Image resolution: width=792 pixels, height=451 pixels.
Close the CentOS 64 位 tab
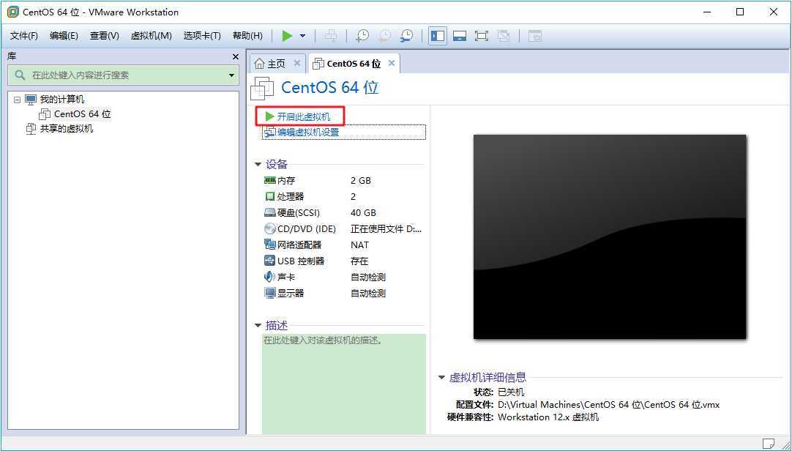(x=392, y=63)
